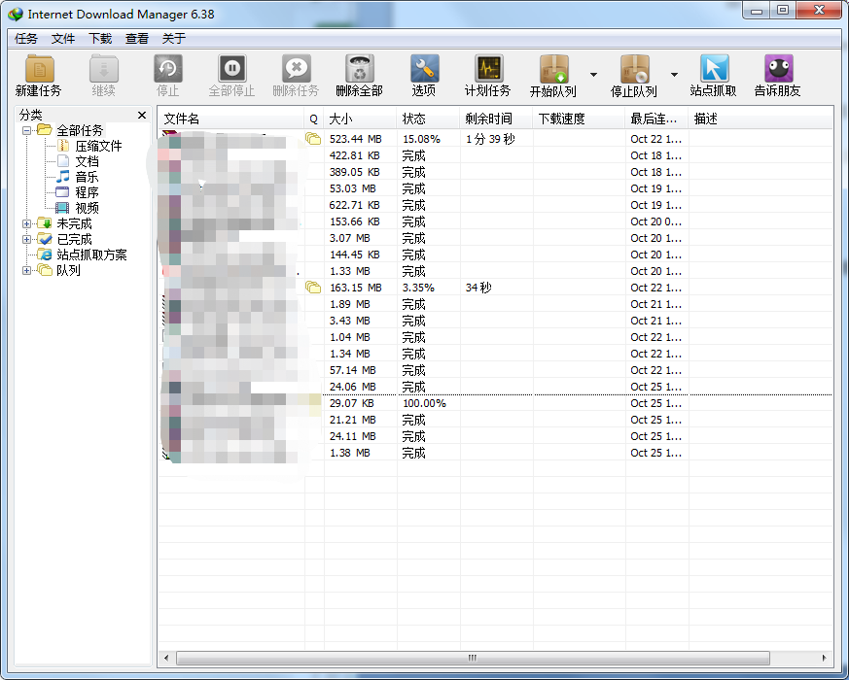Click the 删除全部 (delete all) recycle icon
849x680 pixels.
tap(360, 69)
